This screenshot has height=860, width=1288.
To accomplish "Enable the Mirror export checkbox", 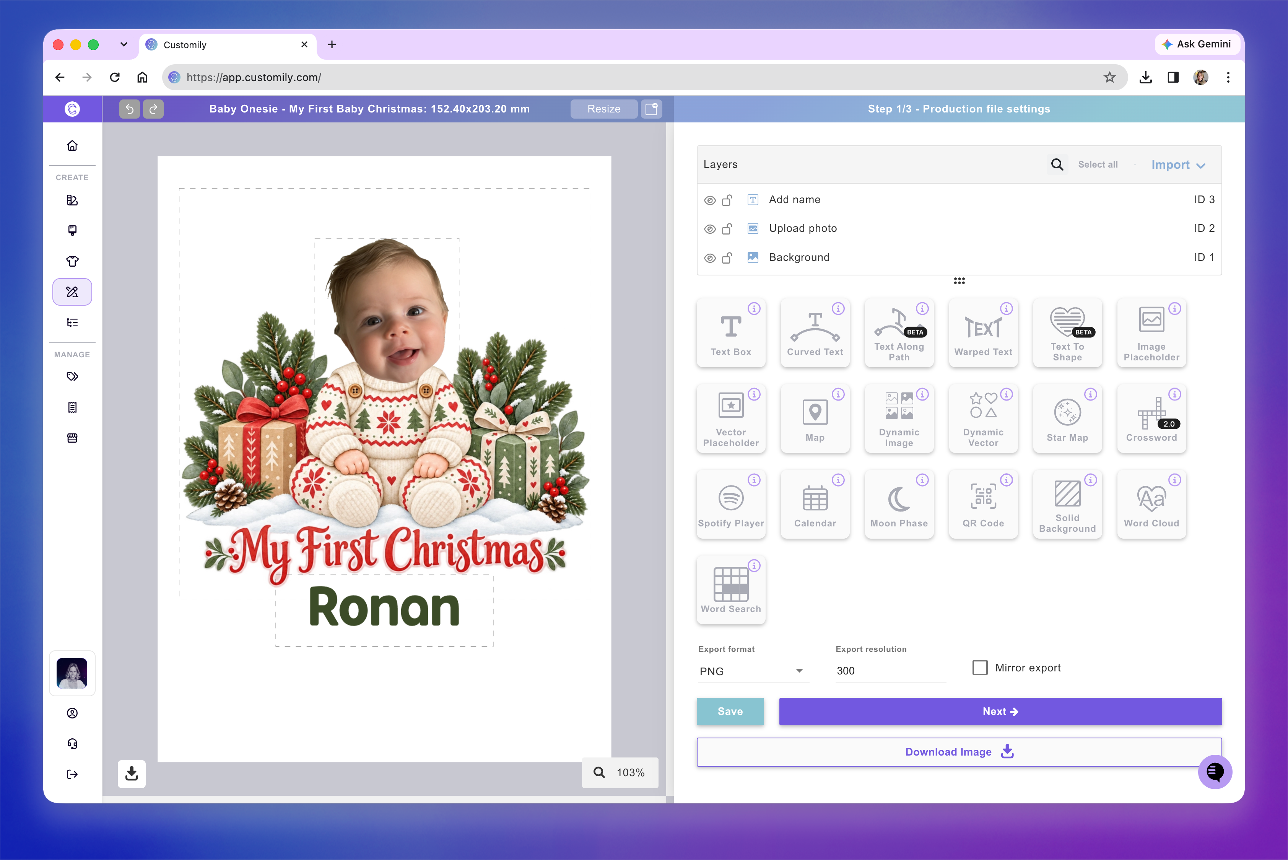I will click(x=979, y=668).
